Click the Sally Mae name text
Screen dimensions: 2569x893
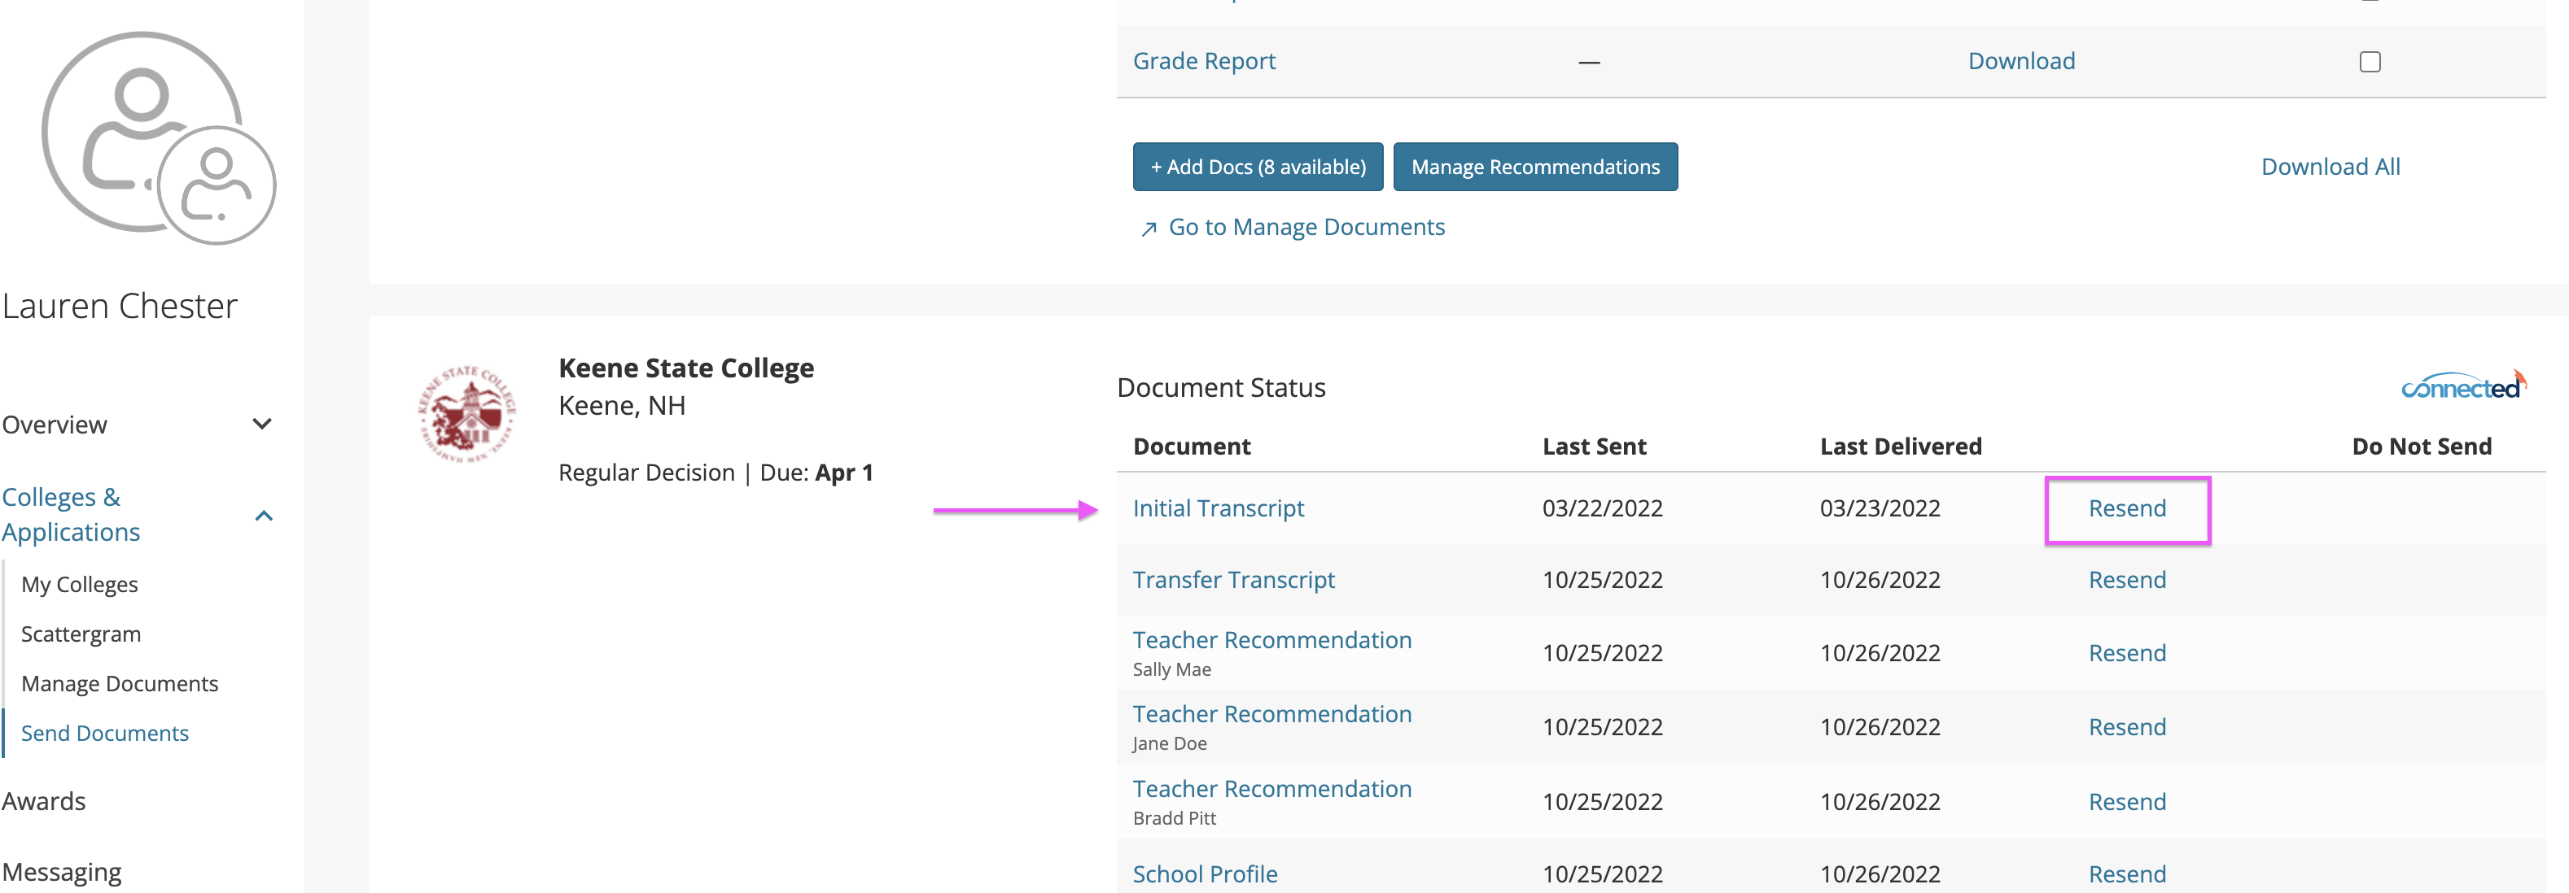pyautogui.click(x=1172, y=670)
